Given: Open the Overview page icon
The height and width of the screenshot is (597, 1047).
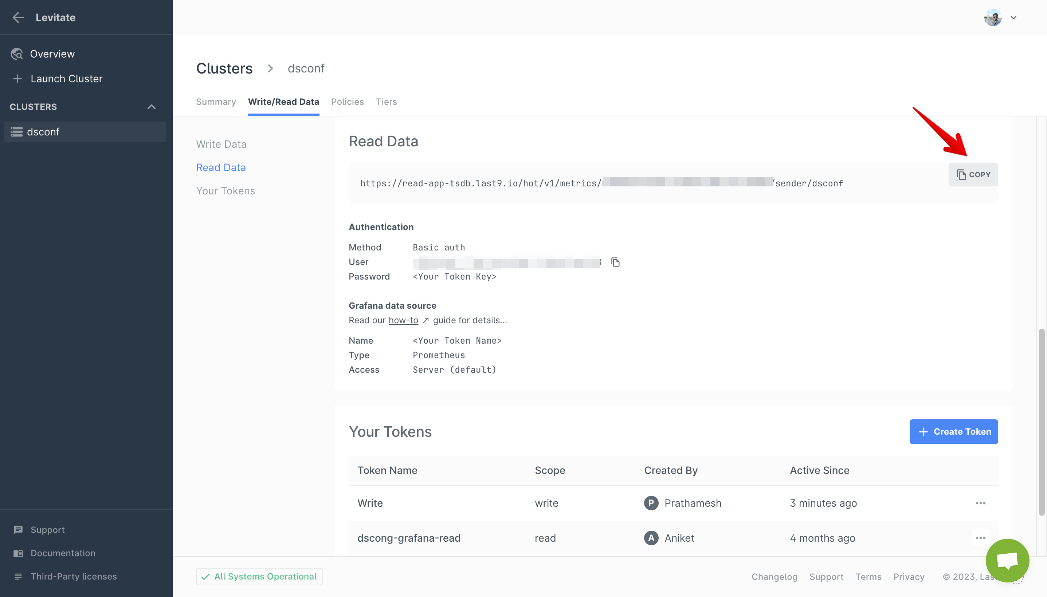Looking at the screenshot, I should 17,54.
